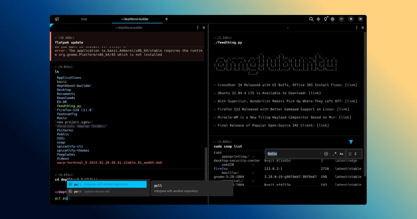Click the spicetify-cli entry
417x219 pixels.
point(70,146)
